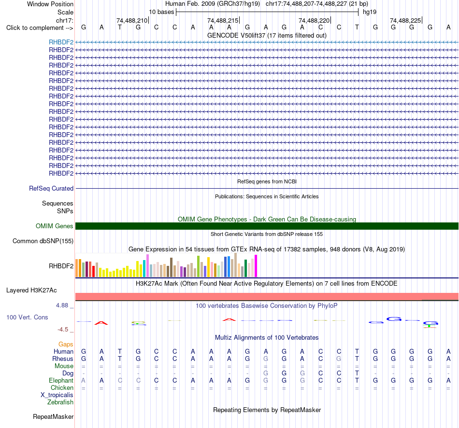Click the 74,488,210 ruler position
This screenshot has width=459, height=428.
coord(132,20)
